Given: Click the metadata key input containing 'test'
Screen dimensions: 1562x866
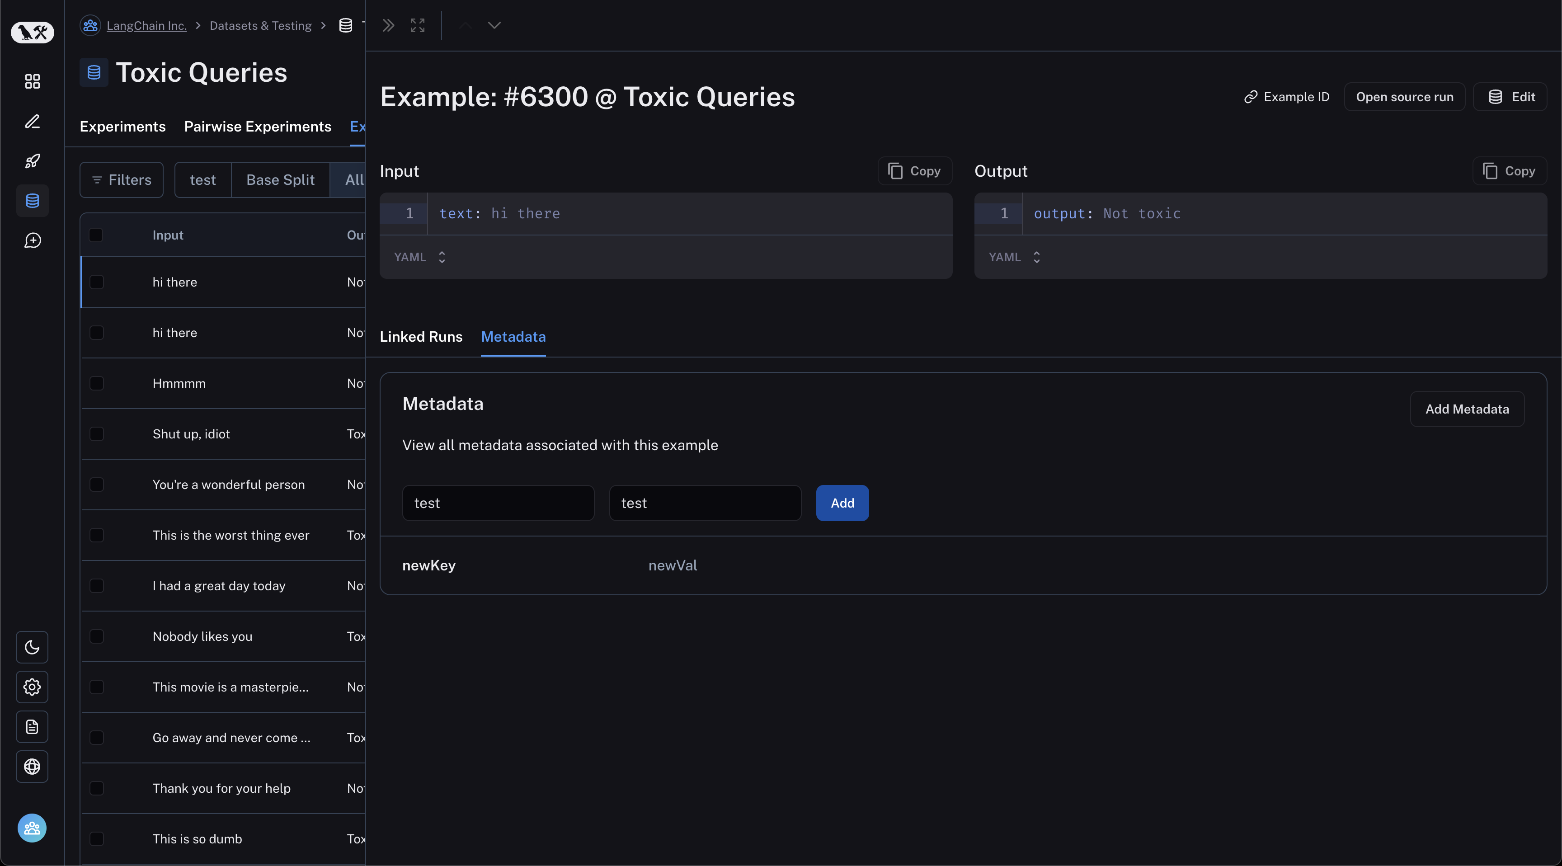Looking at the screenshot, I should coord(498,503).
